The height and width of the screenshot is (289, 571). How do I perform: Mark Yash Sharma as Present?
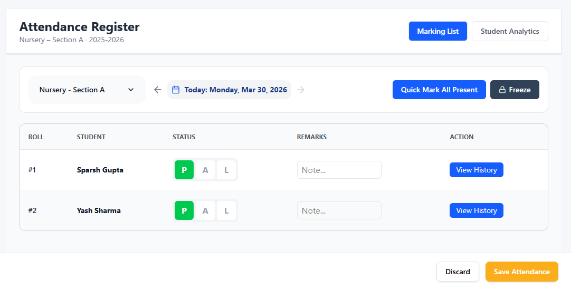[184, 210]
